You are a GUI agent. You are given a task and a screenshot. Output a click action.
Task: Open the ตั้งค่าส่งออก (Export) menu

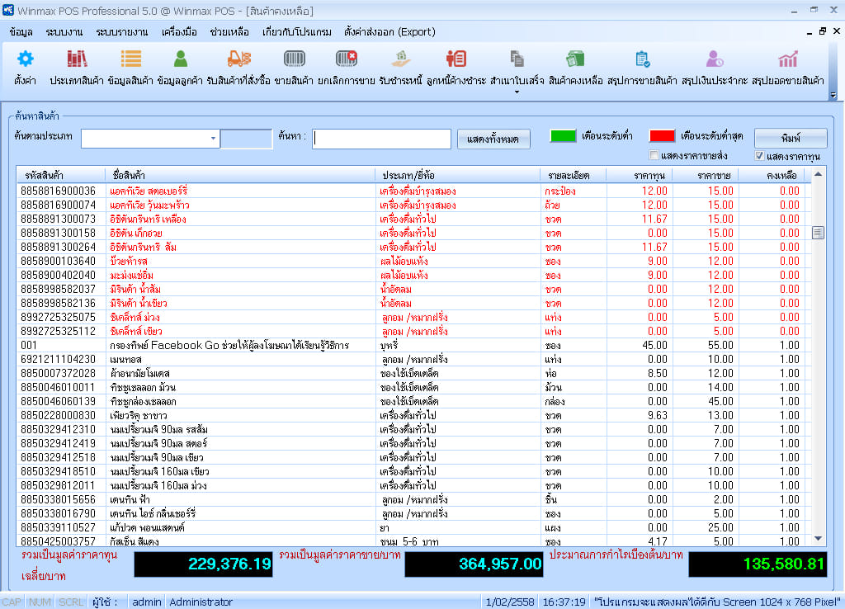tap(389, 32)
